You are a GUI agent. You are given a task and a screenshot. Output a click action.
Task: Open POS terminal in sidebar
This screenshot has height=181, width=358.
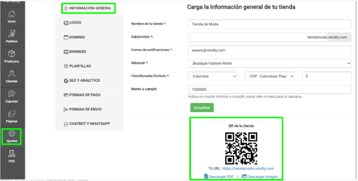[x=12, y=157]
